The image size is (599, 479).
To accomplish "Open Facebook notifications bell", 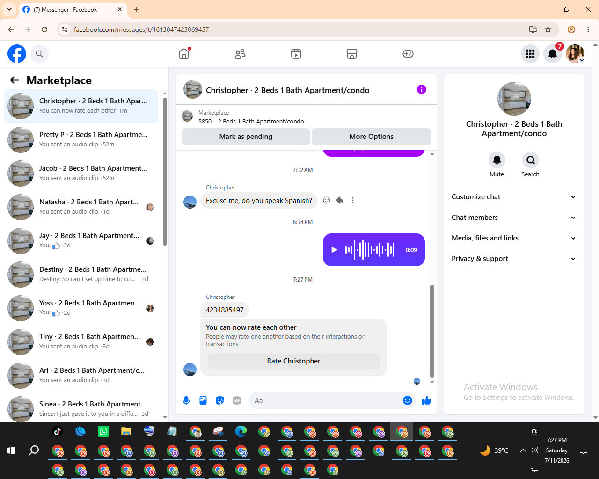I will (553, 54).
